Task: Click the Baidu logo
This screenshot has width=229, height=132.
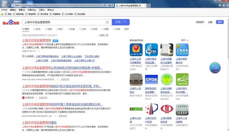Action: tap(11, 22)
